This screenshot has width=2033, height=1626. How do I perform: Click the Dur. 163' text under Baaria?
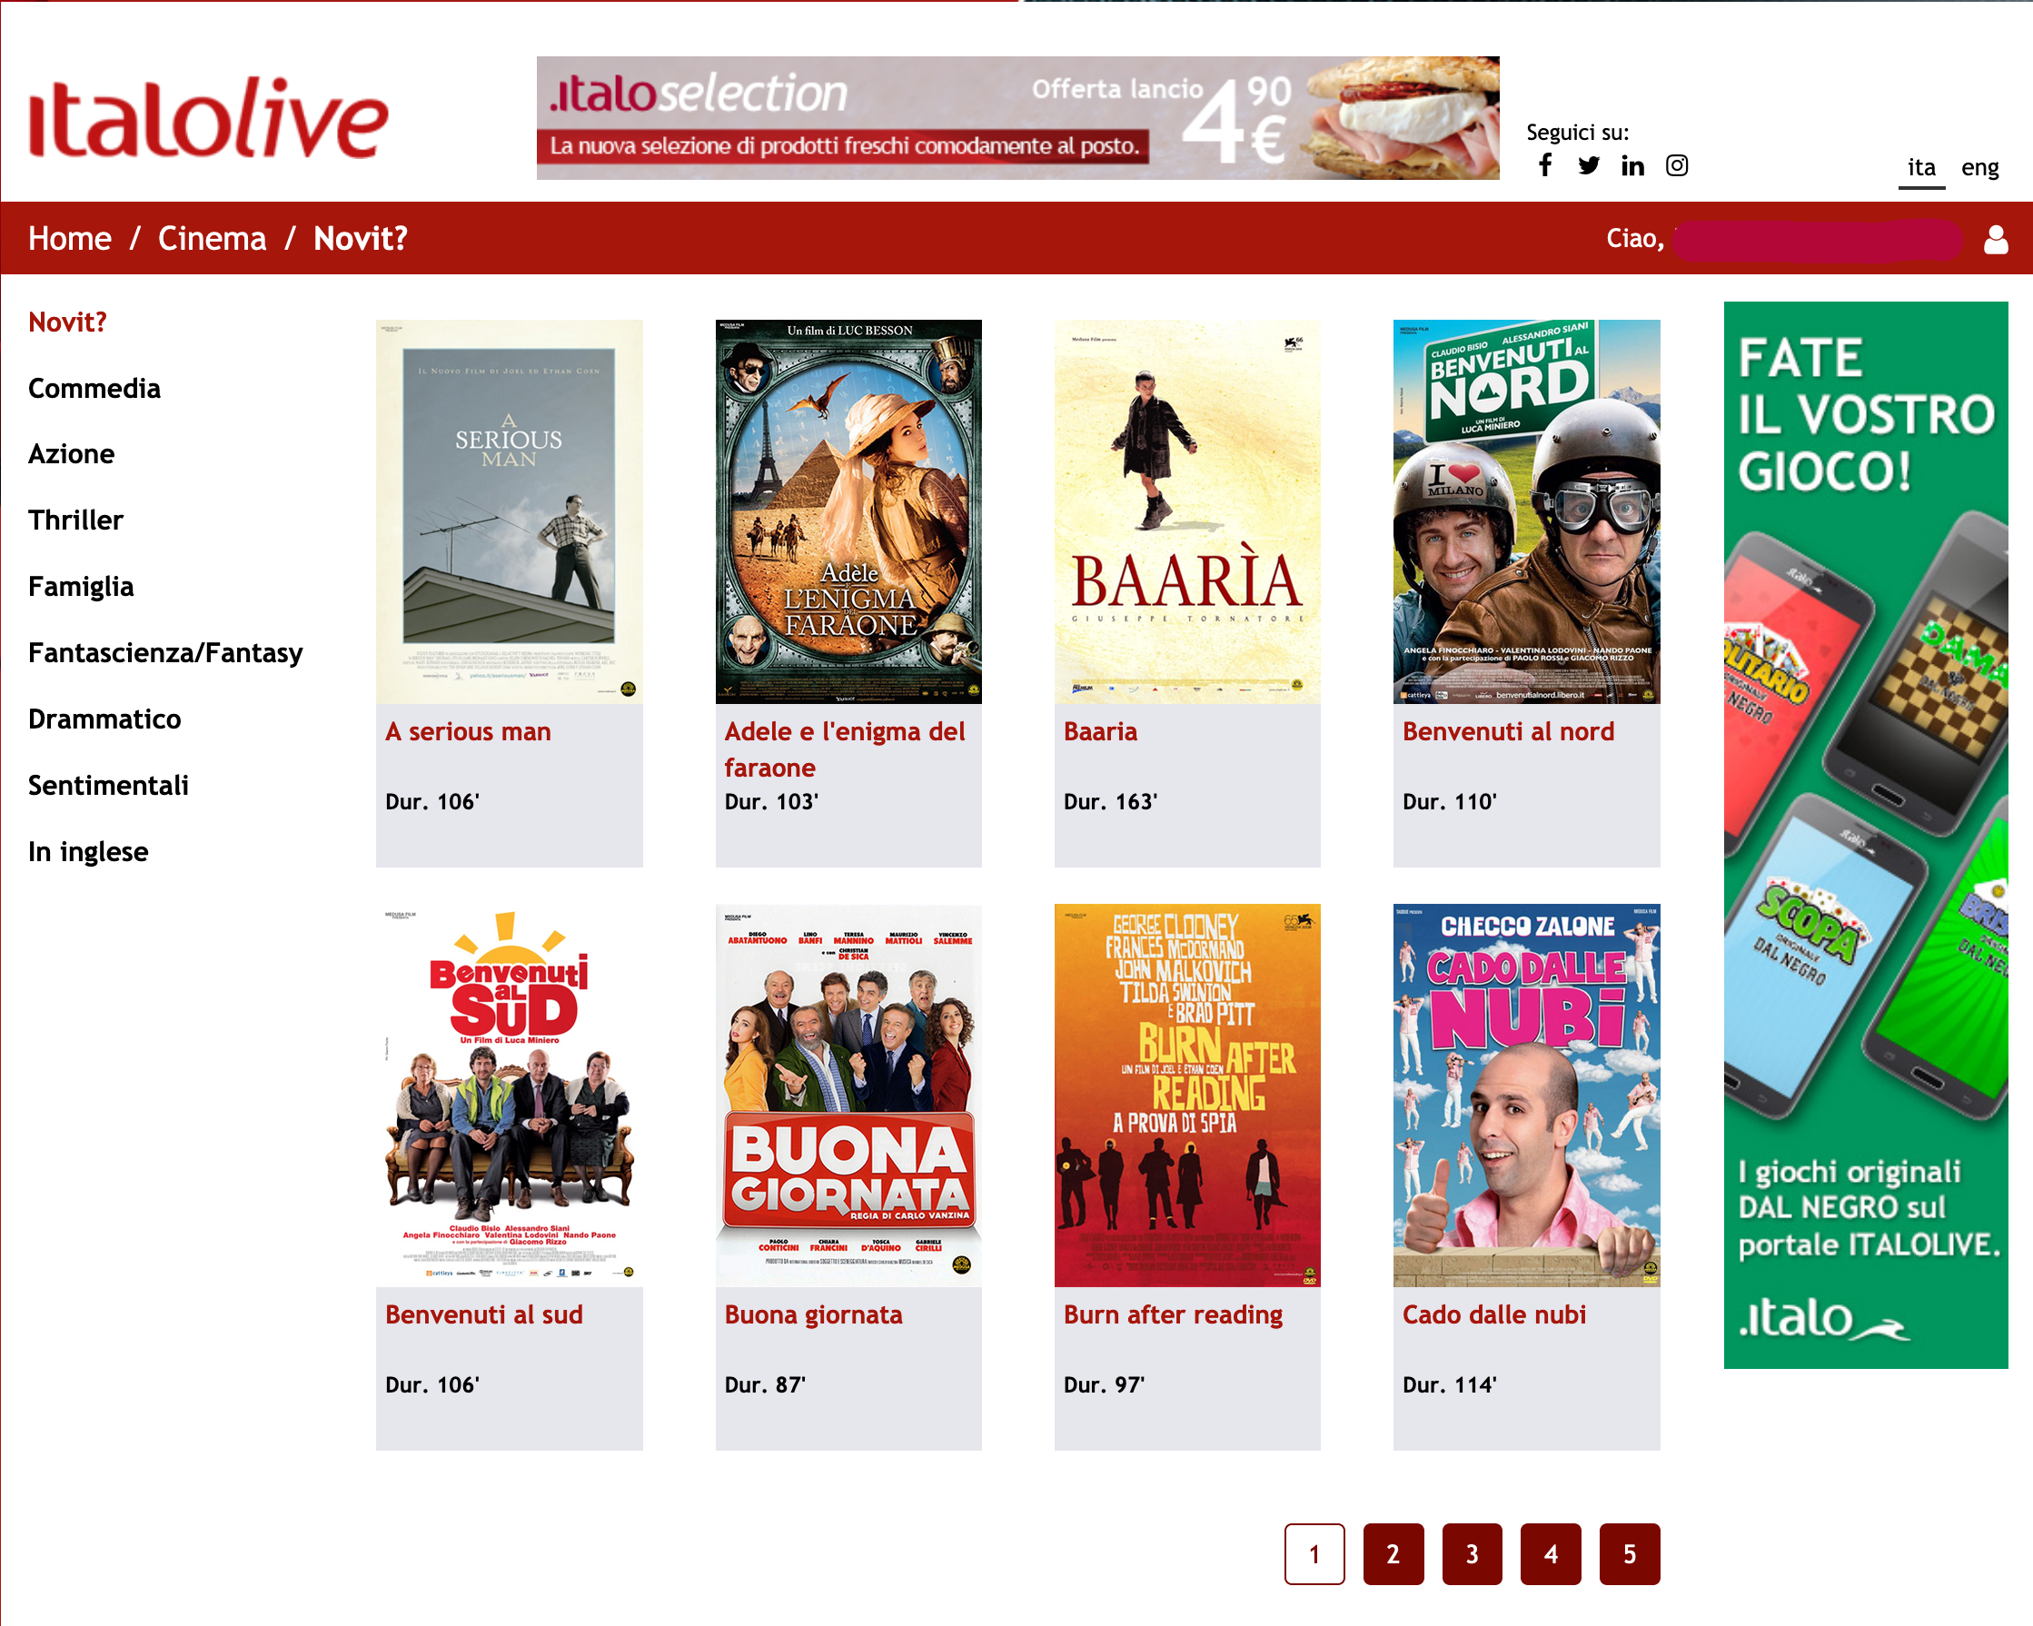(x=1110, y=801)
